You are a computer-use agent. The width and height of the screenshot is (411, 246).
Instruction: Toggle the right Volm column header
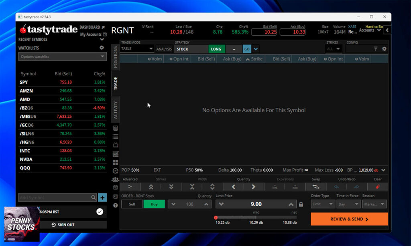[362, 59]
